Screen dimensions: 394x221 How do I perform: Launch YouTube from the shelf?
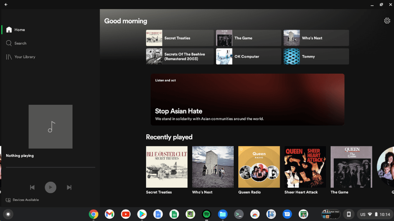[x=126, y=214]
